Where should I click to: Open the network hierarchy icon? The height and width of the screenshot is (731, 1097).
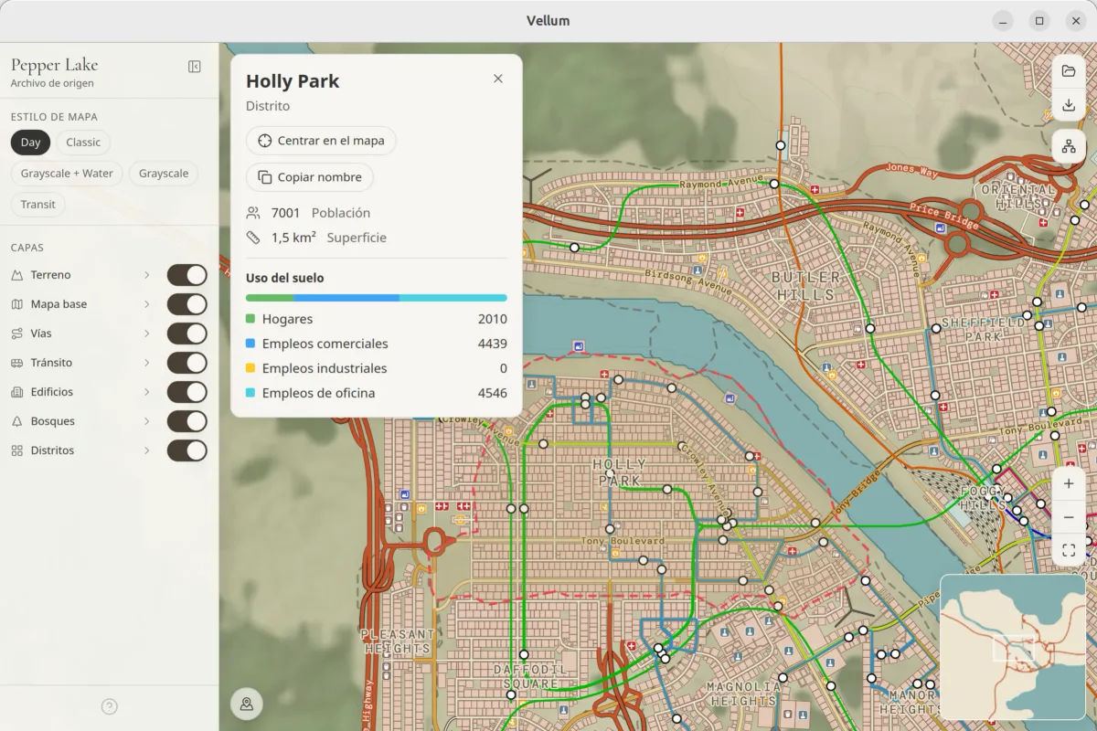point(1069,146)
